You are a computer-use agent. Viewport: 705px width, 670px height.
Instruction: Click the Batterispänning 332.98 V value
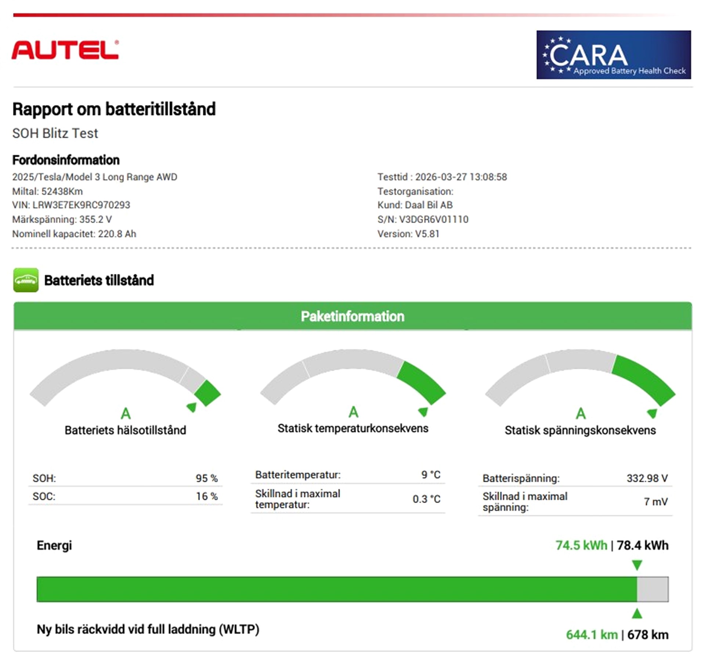point(647,478)
